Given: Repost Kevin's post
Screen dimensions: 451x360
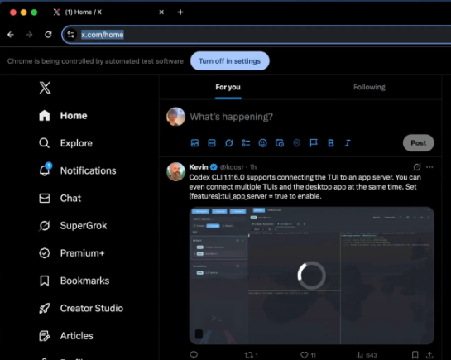Looking at the screenshot, I should 251,355.
